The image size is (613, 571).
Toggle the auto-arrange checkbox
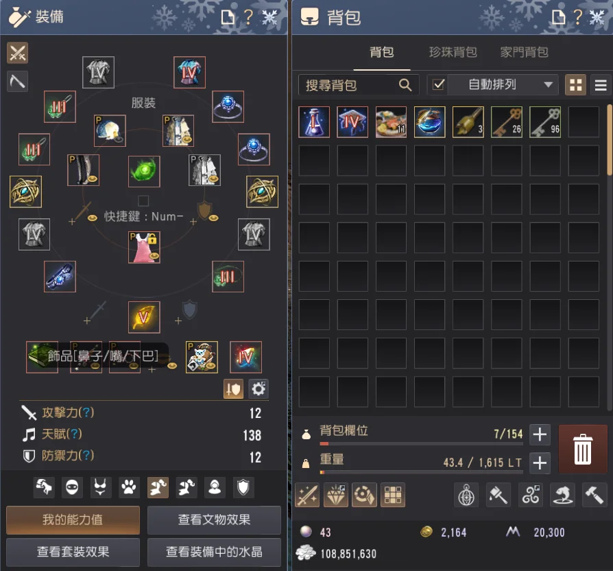[x=438, y=84]
